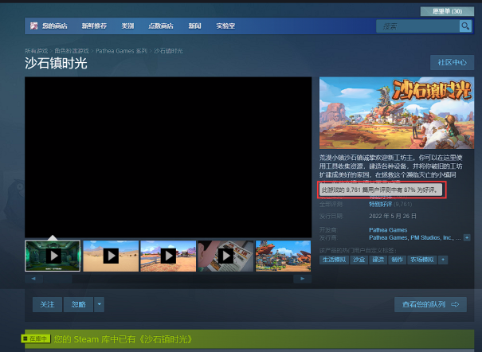Open the 点数商店 menu
Viewport: 482px width, 352px height.
(161, 26)
